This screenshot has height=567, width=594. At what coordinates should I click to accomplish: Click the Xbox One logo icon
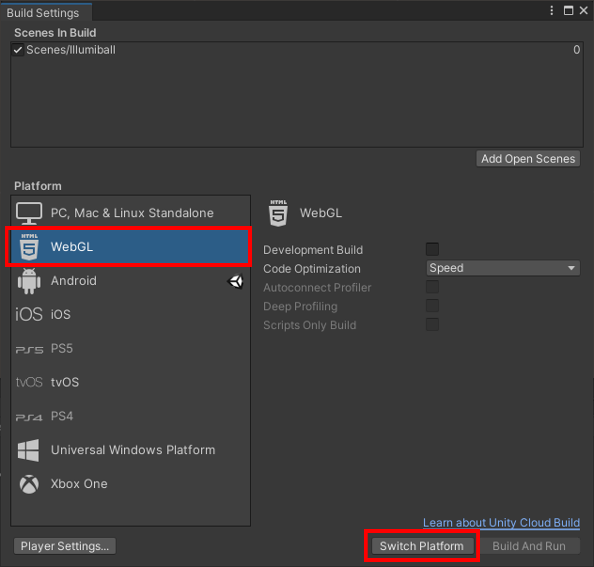[29, 484]
